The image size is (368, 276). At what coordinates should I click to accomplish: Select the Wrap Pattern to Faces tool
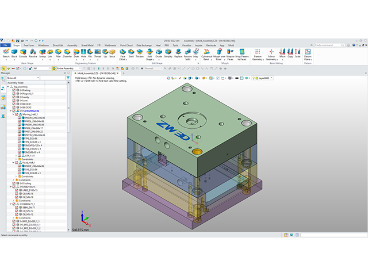click(242, 55)
